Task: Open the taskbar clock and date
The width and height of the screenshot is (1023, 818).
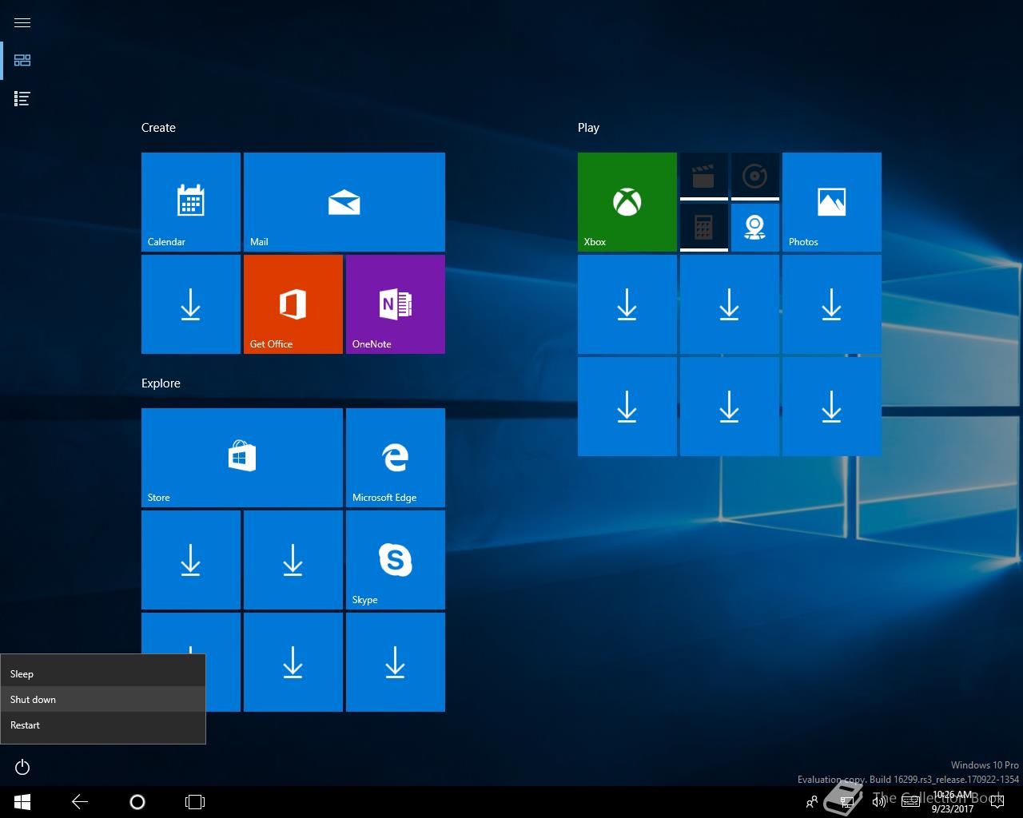Action: (x=953, y=802)
